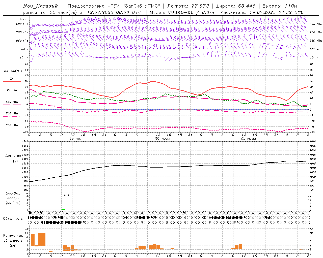Click the station name Nov_Karasuk
Screen dimensions: 323x258
[40, 6]
